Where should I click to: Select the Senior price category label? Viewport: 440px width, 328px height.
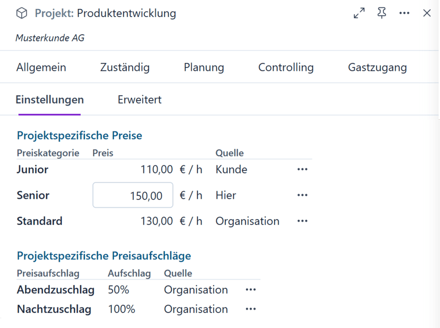point(33,196)
